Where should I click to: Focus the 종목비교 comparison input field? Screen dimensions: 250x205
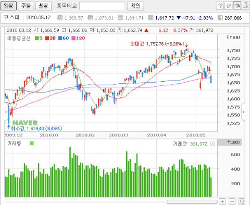pos(102,6)
